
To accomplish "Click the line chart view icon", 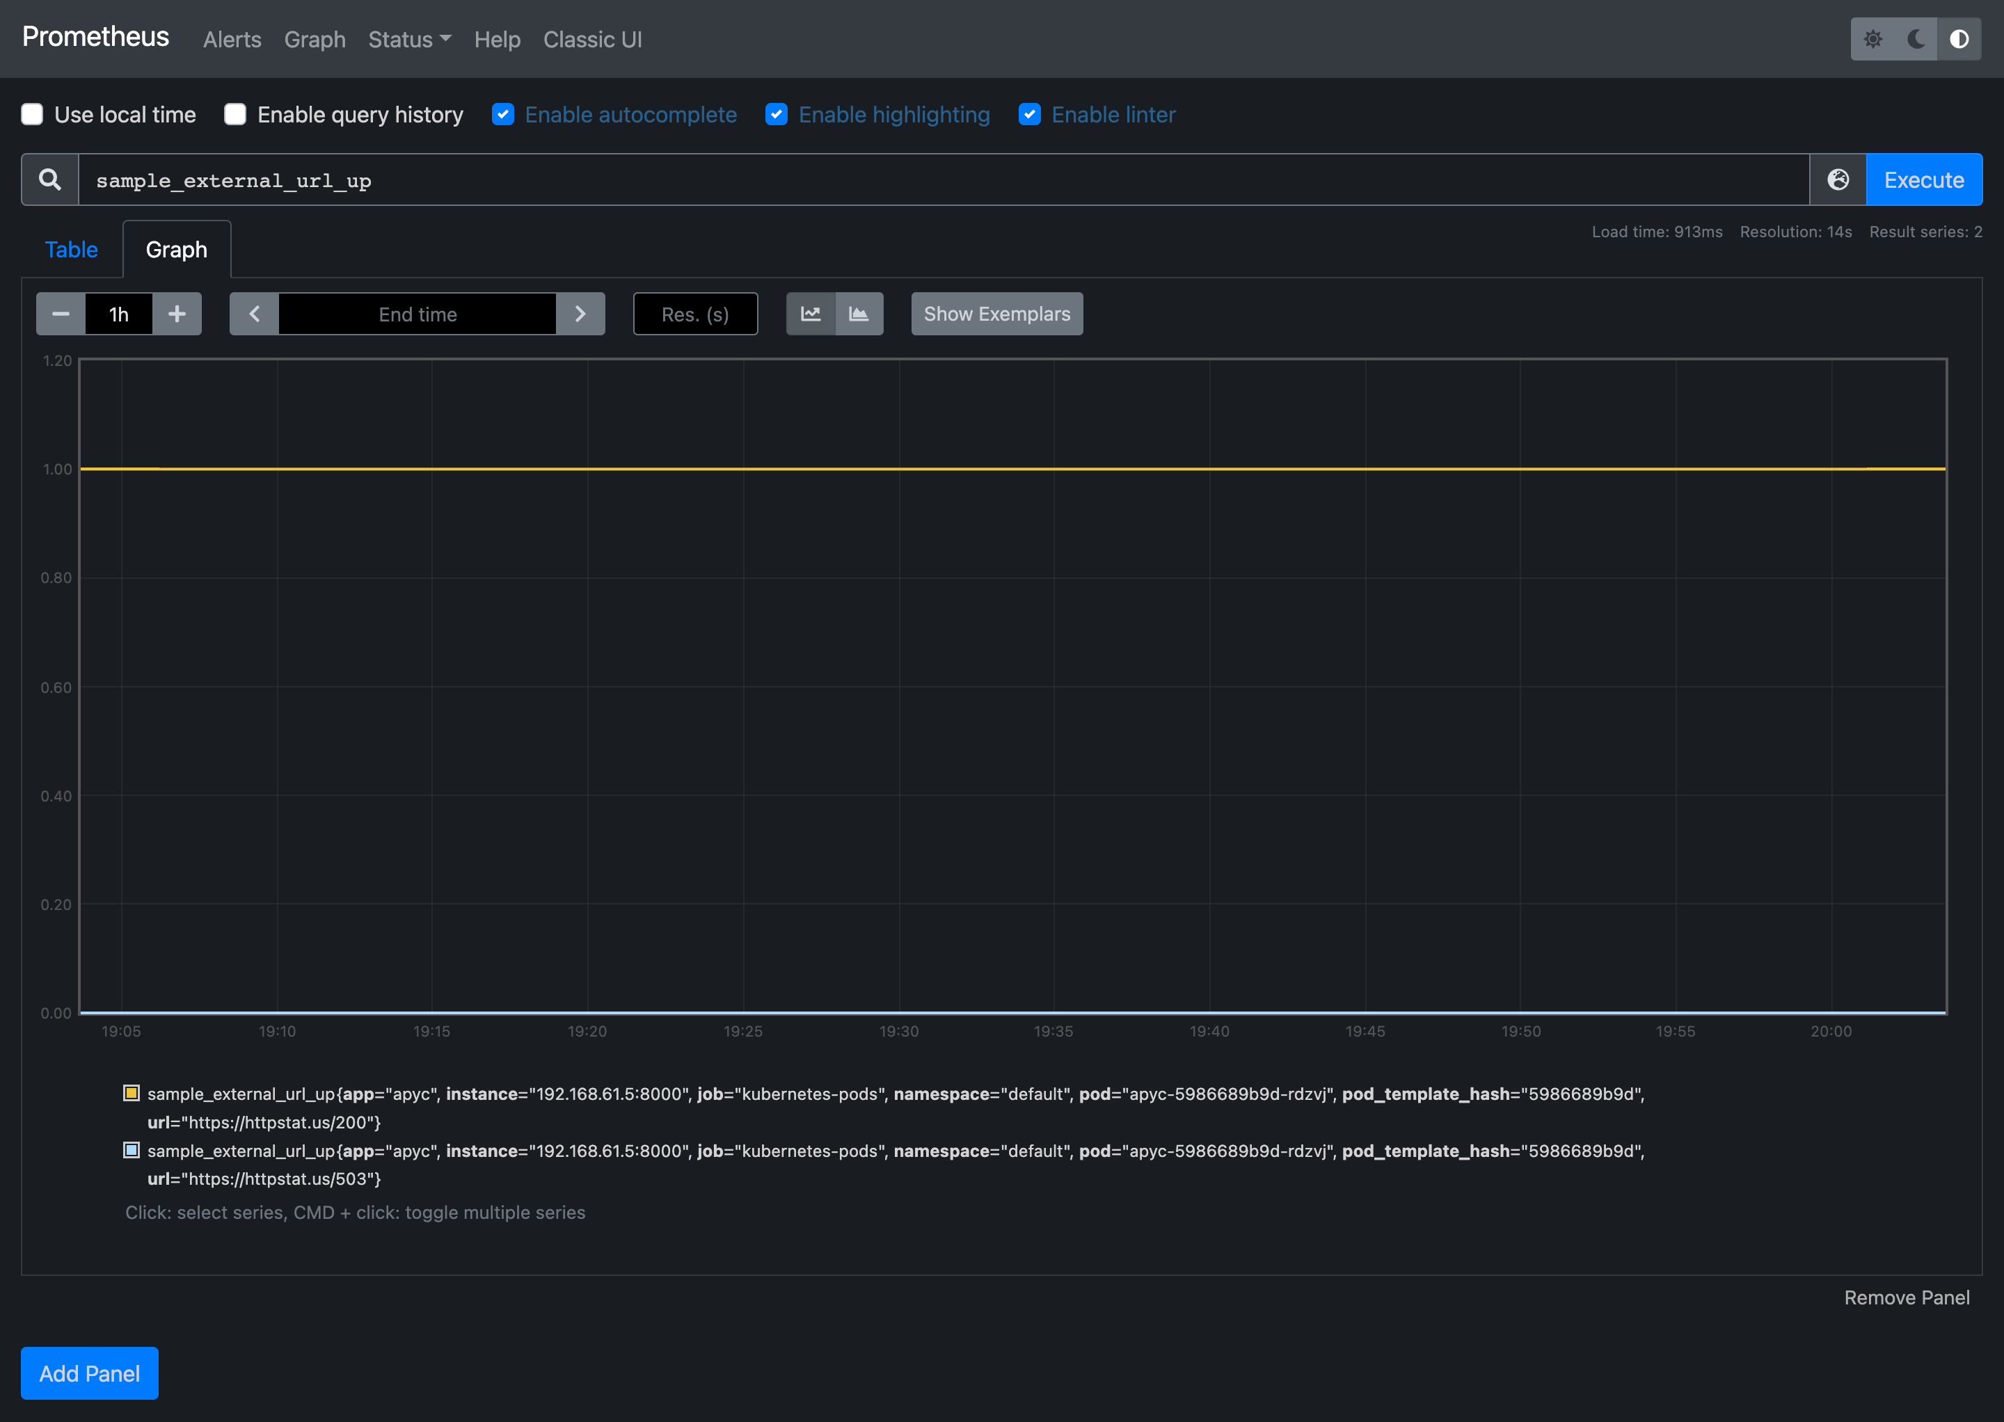I will point(811,314).
